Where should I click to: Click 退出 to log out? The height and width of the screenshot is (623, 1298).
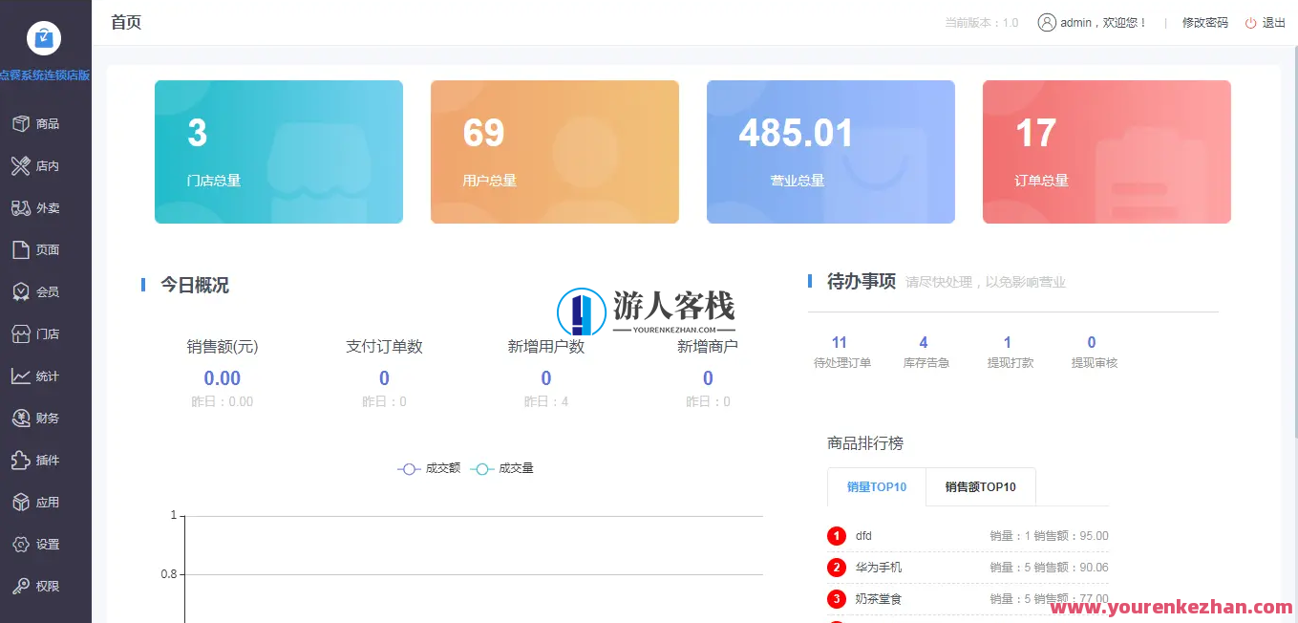(1271, 22)
